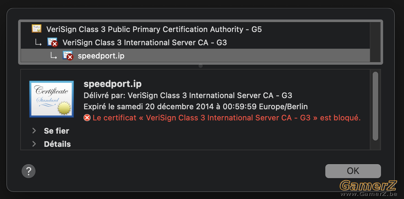Image resolution: width=404 pixels, height=199 pixels.
Task: Click the speedport.ip bold title heading
Action: (112, 84)
